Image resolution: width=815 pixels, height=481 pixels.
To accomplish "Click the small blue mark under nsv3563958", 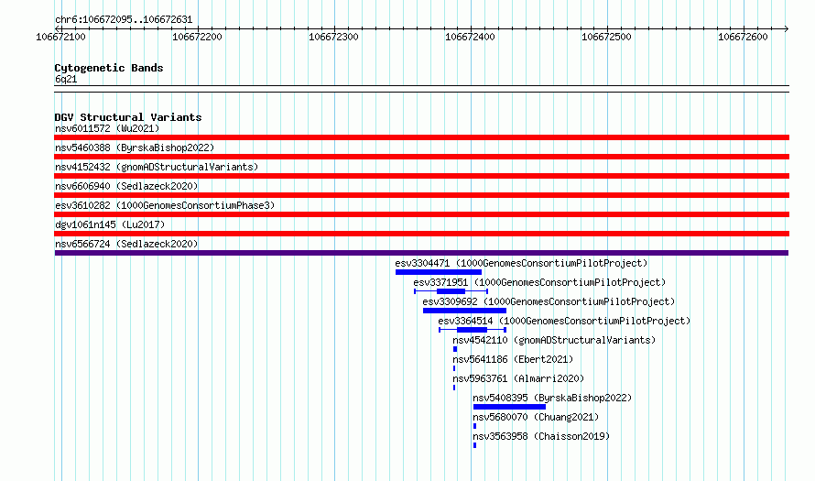I will 474,445.
